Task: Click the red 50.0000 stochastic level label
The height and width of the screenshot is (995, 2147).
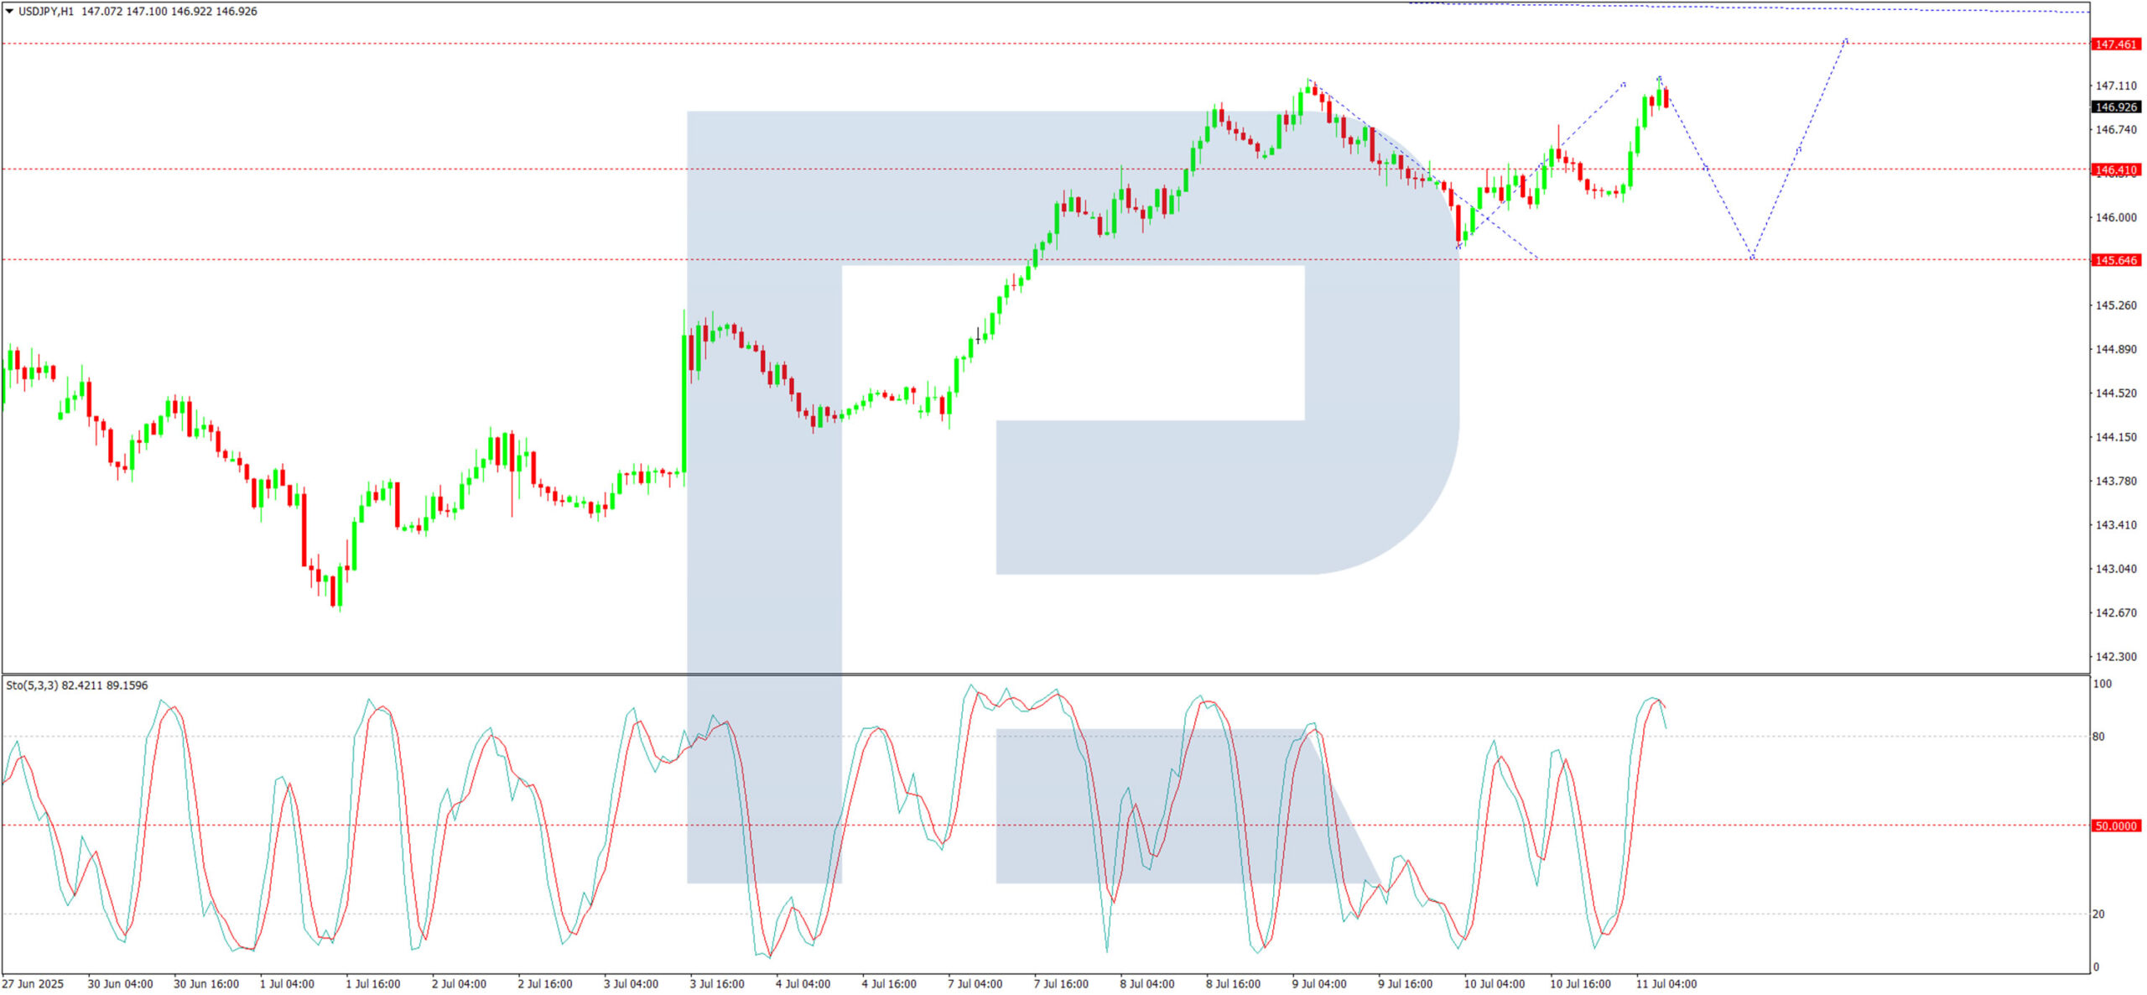Action: pyautogui.click(x=2115, y=826)
